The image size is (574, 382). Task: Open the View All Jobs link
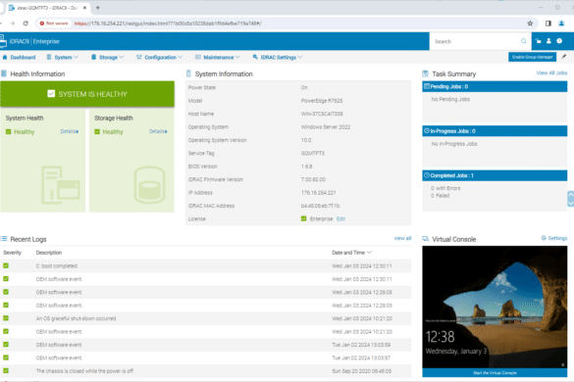pos(551,73)
